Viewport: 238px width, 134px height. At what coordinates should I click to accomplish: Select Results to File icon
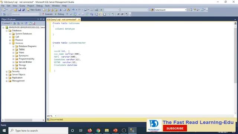[x=104, y=14]
